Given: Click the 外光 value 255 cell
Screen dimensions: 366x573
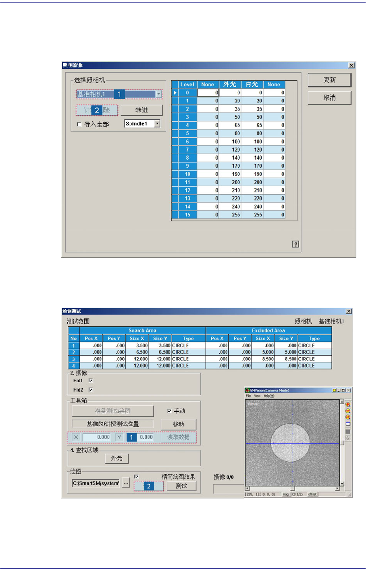Looking at the screenshot, I should pyautogui.click(x=230, y=215).
